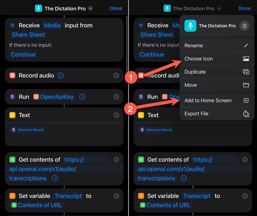
Task: Remove the Set variable action in right panel
Action: pyautogui.click(x=245, y=196)
